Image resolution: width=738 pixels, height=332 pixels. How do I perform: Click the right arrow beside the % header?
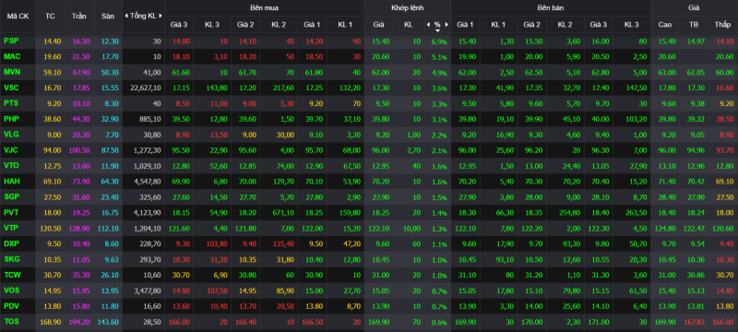pyautogui.click(x=446, y=25)
